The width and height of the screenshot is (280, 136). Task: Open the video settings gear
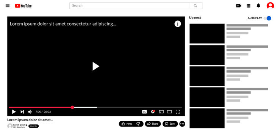pyautogui.click(x=153, y=111)
